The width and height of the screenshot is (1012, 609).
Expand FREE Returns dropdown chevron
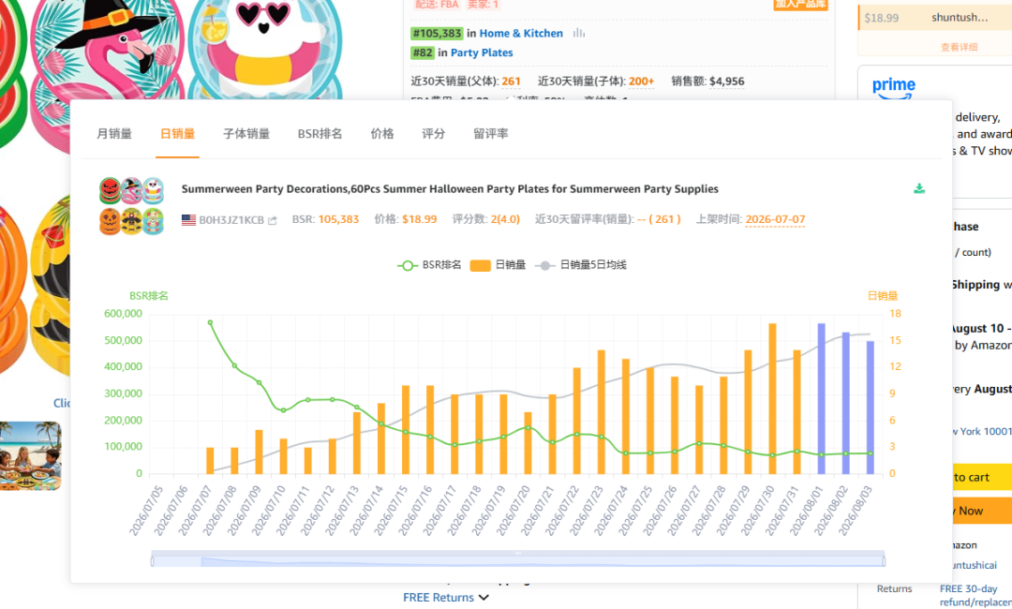(x=484, y=598)
